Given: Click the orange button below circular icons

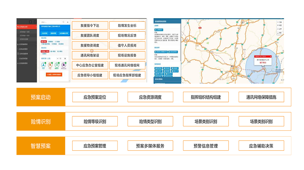Looking at the screenshot, I should (54, 74).
